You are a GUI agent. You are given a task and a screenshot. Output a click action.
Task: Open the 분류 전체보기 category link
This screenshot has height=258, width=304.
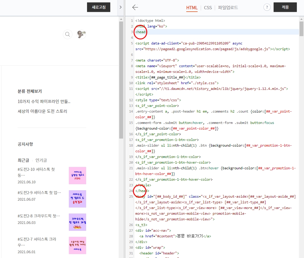coord(30,91)
